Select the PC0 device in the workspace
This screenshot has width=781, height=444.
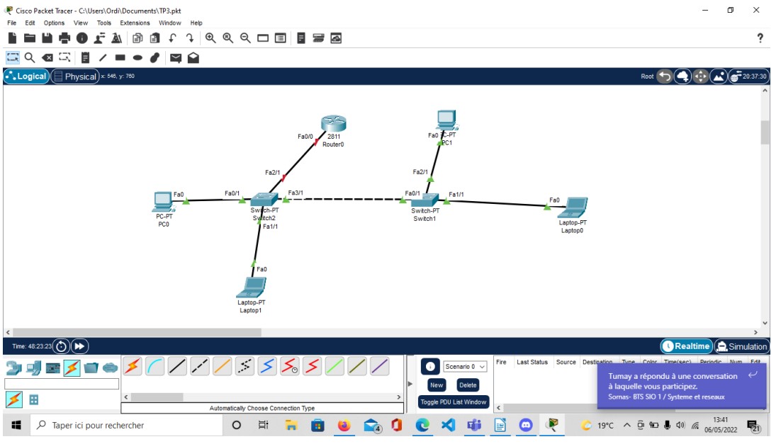(164, 202)
